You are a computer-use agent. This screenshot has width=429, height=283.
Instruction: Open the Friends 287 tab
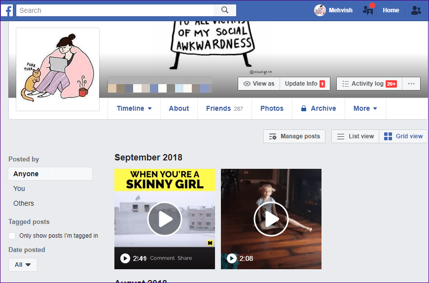click(224, 108)
